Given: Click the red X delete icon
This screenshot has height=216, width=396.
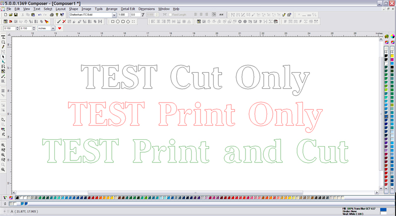Looking at the screenshot, I should 64,22.
